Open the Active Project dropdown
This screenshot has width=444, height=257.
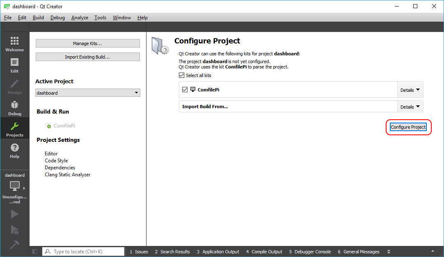click(x=88, y=93)
